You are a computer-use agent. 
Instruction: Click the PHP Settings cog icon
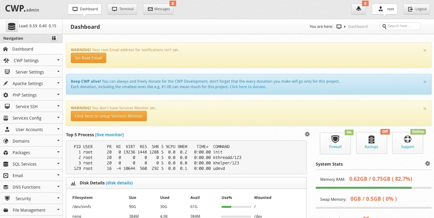click(6, 95)
